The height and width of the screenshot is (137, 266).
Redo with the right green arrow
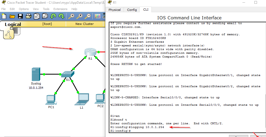[x=61, y=16]
